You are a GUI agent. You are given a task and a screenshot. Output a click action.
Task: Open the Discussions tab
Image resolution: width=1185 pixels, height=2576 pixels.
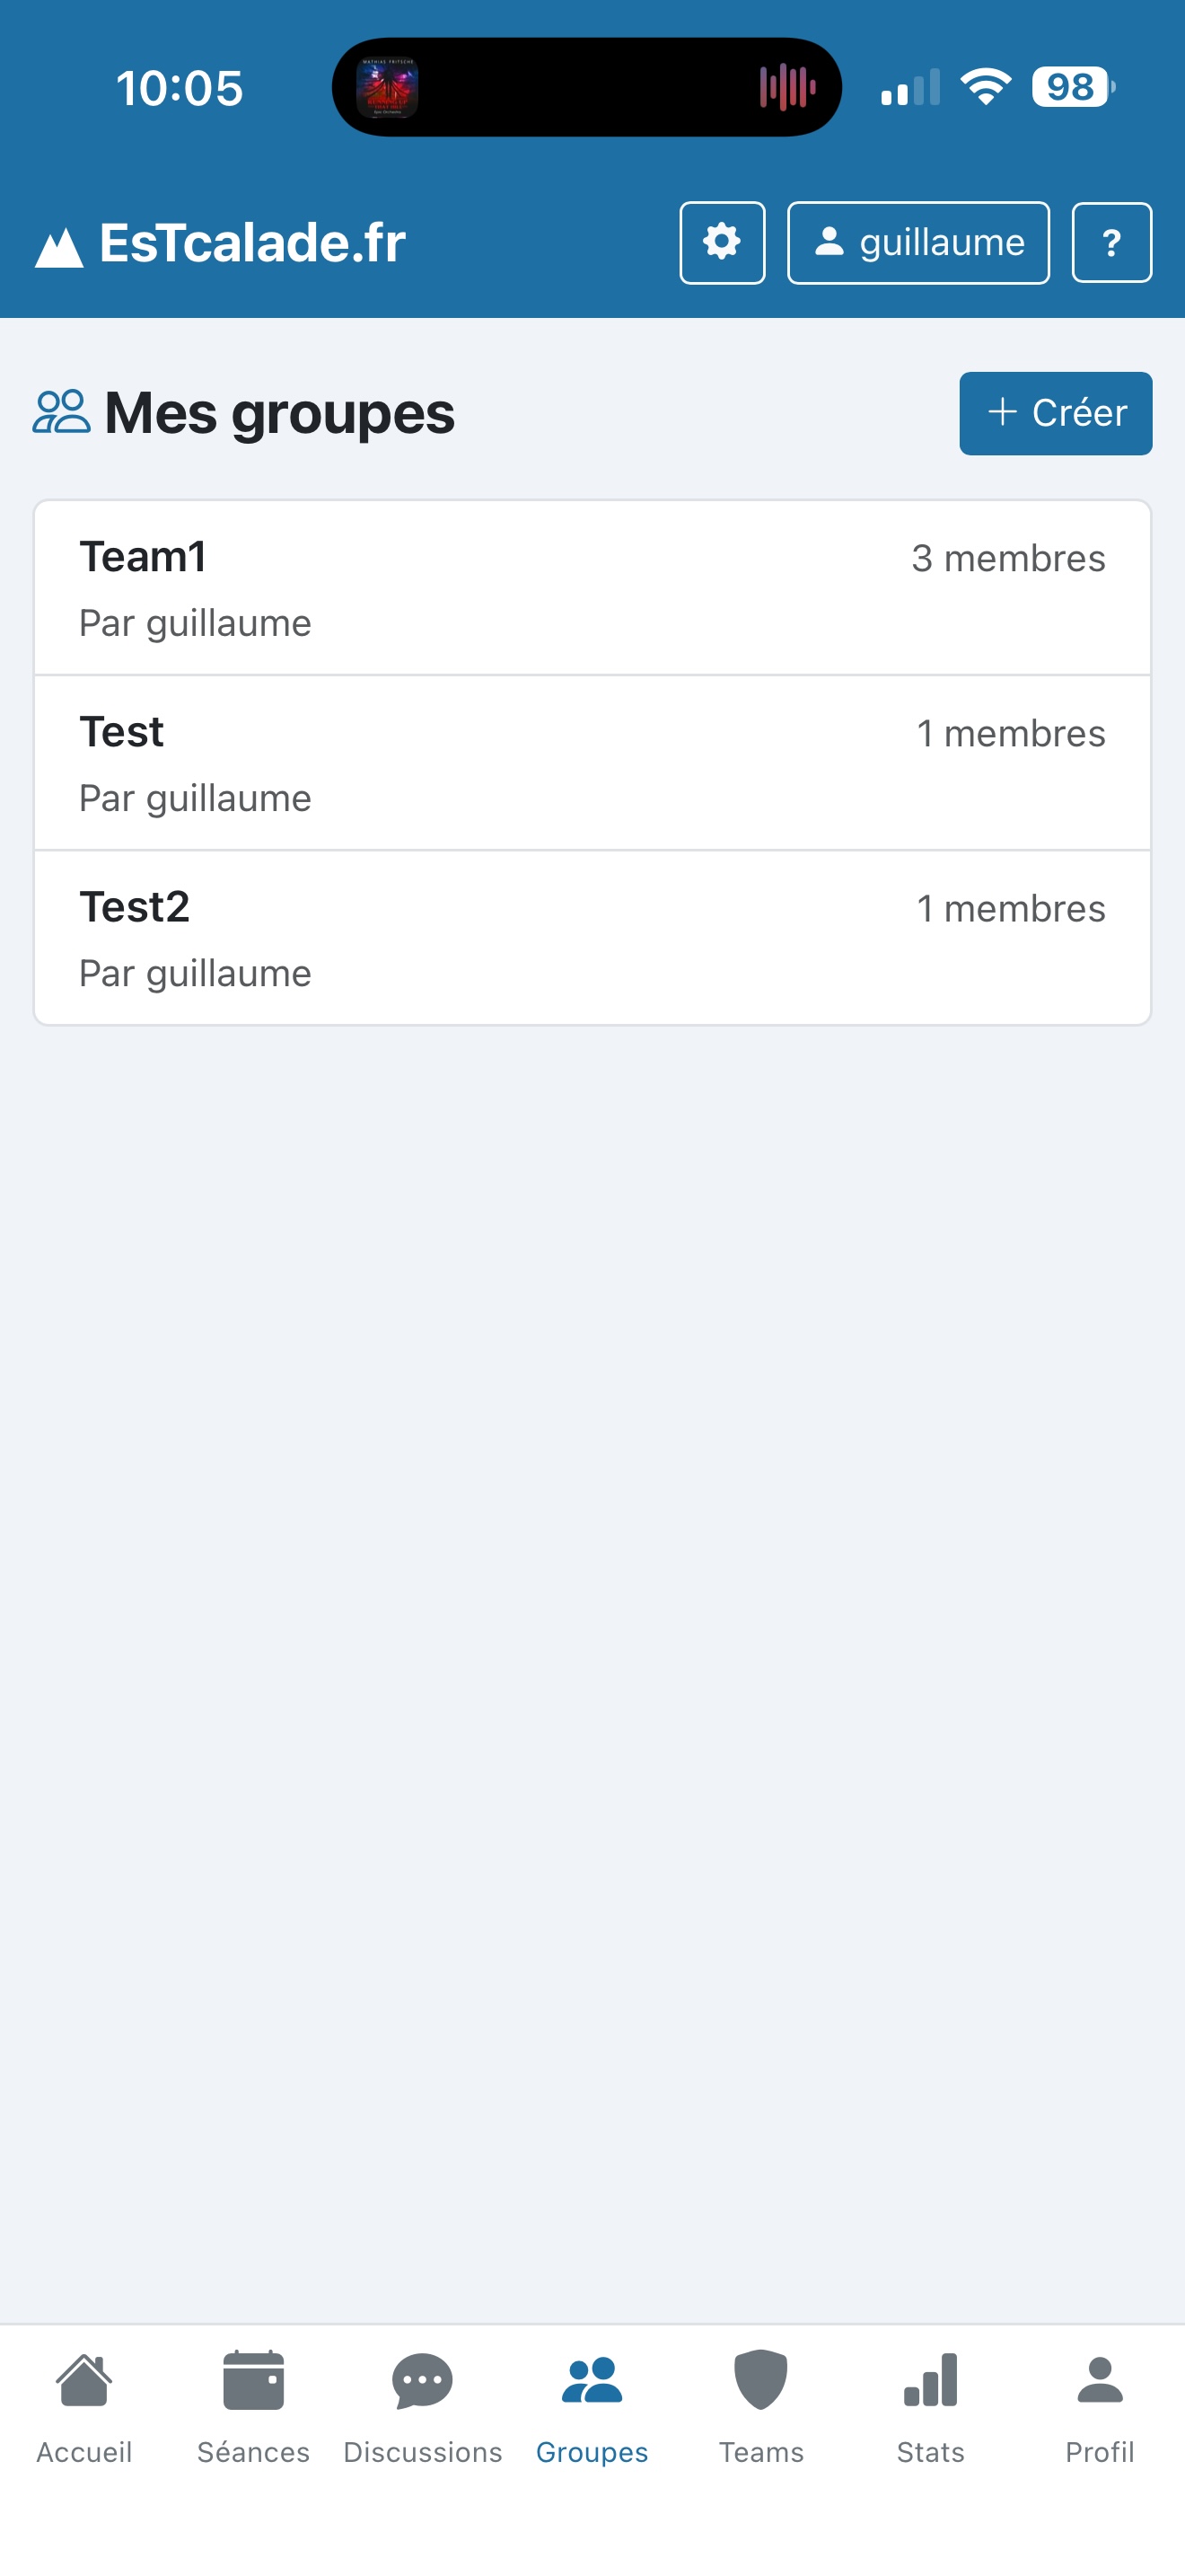[423, 2406]
